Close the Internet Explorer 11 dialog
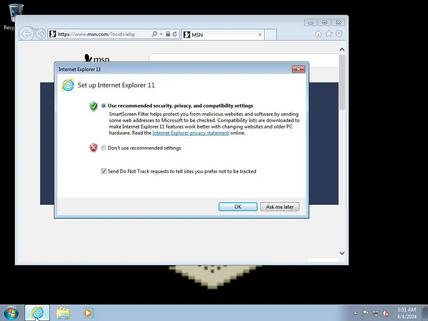The height and width of the screenshot is (321, 428). (x=298, y=69)
